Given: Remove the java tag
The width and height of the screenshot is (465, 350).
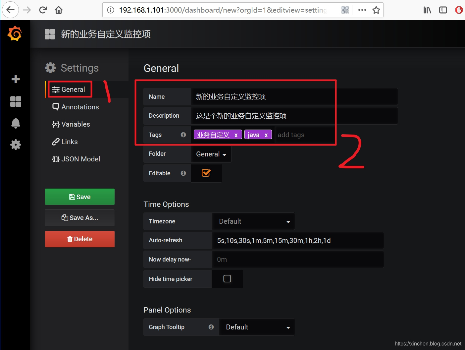Looking at the screenshot, I should tap(266, 135).
